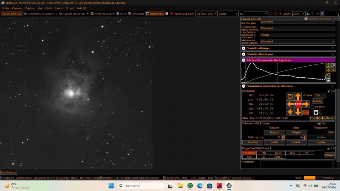Click the Recentrer focuser button

[252, 142]
